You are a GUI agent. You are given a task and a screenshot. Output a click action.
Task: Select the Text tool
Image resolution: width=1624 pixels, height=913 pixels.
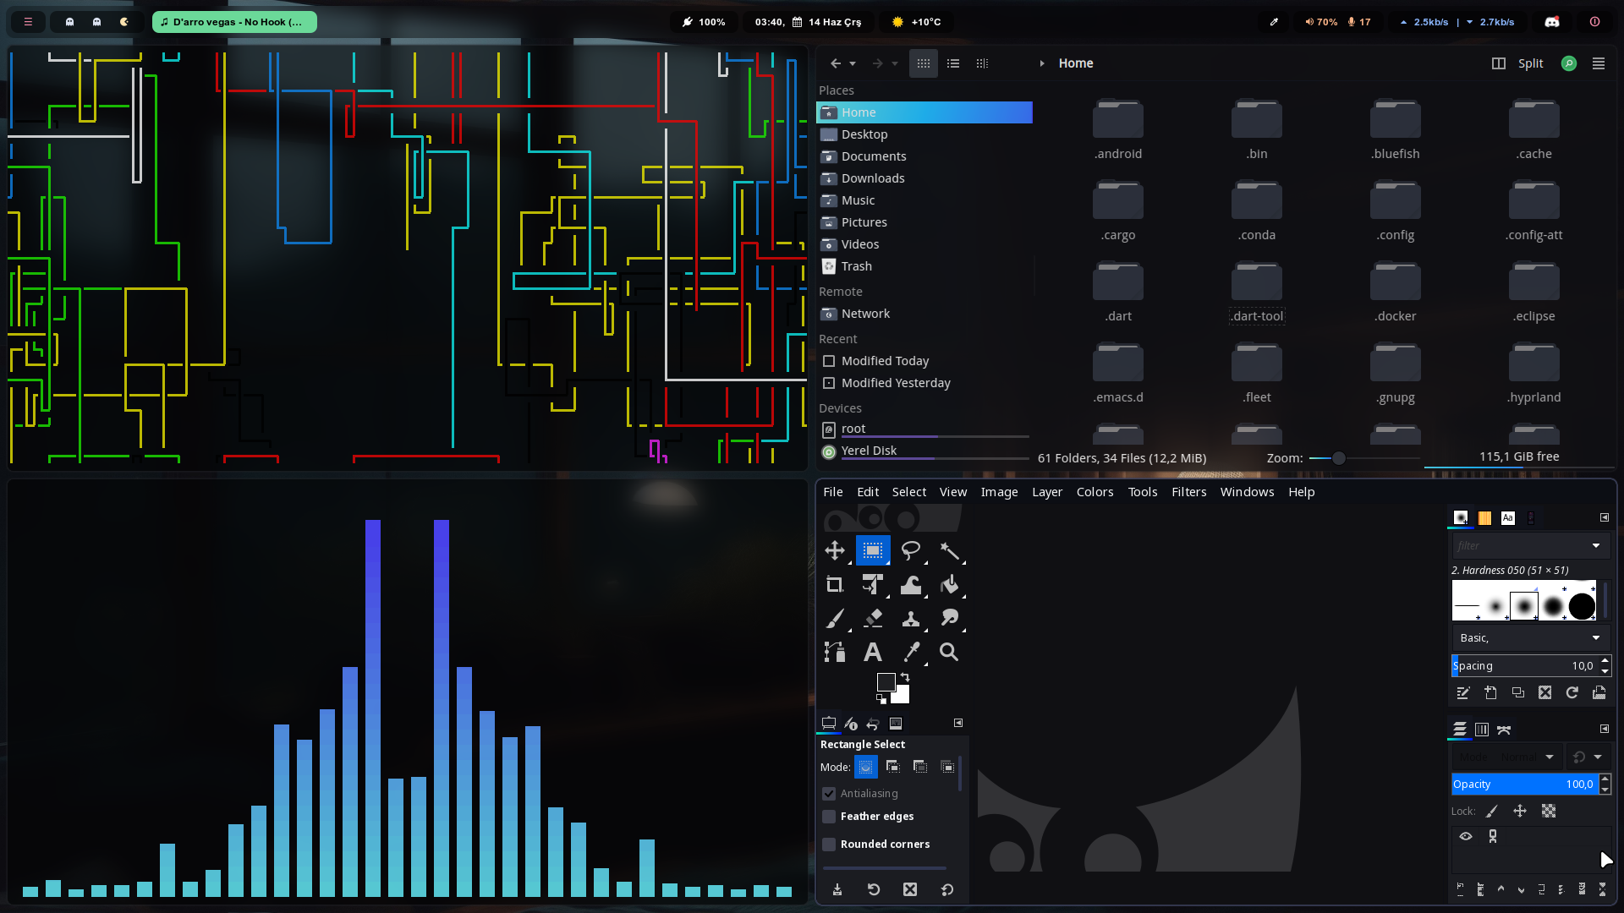[872, 652]
